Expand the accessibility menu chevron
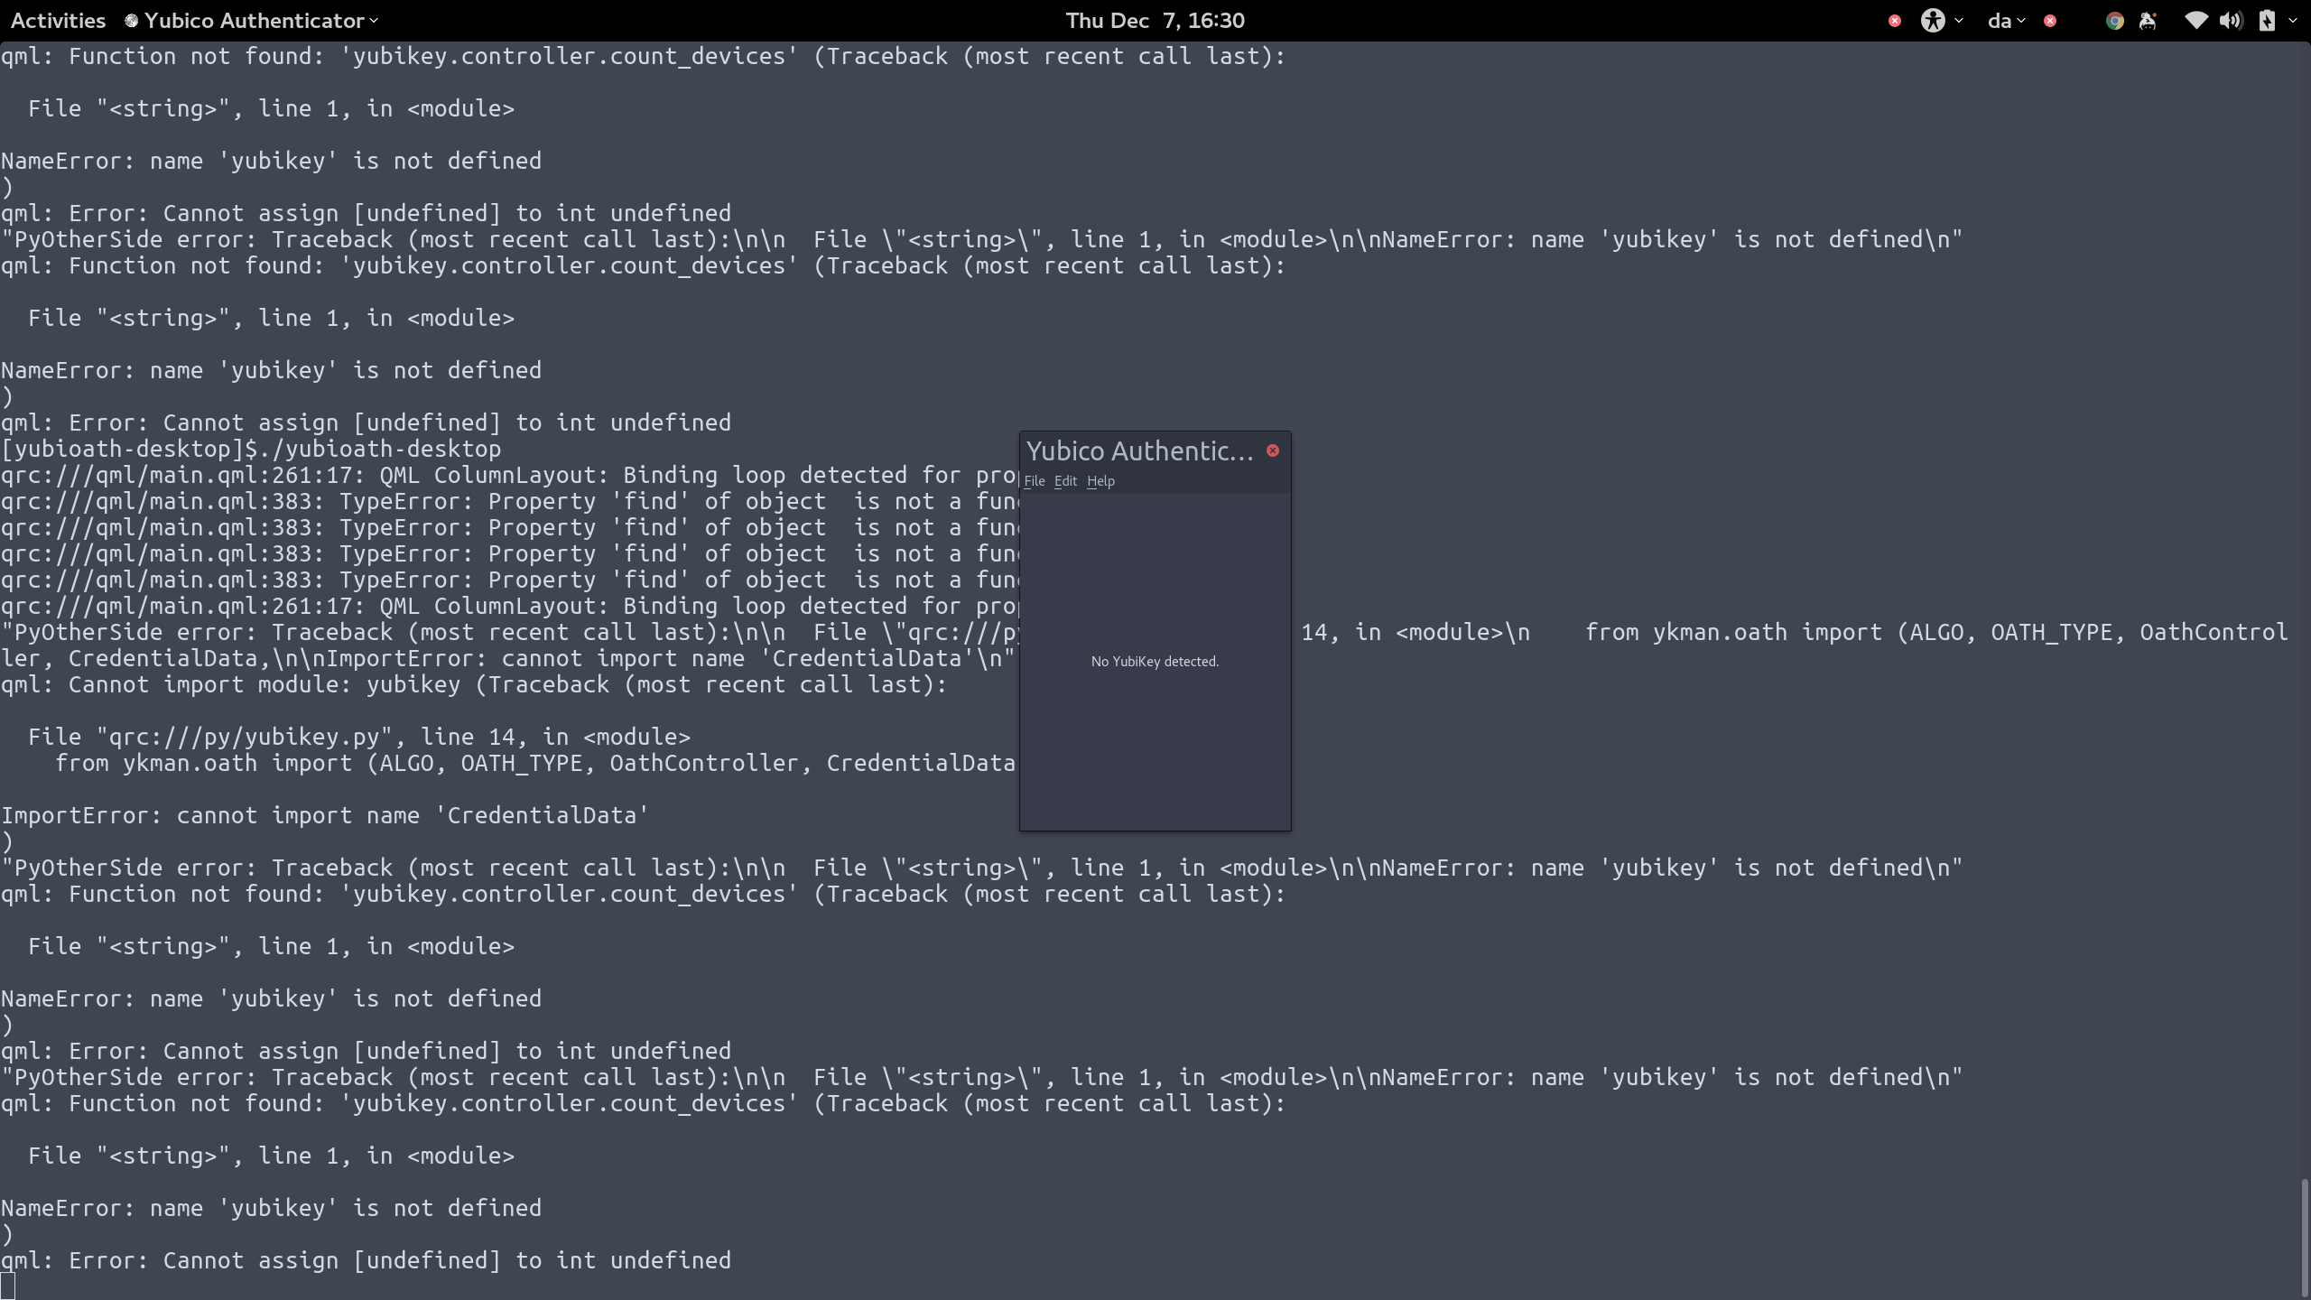 pyautogui.click(x=1958, y=20)
